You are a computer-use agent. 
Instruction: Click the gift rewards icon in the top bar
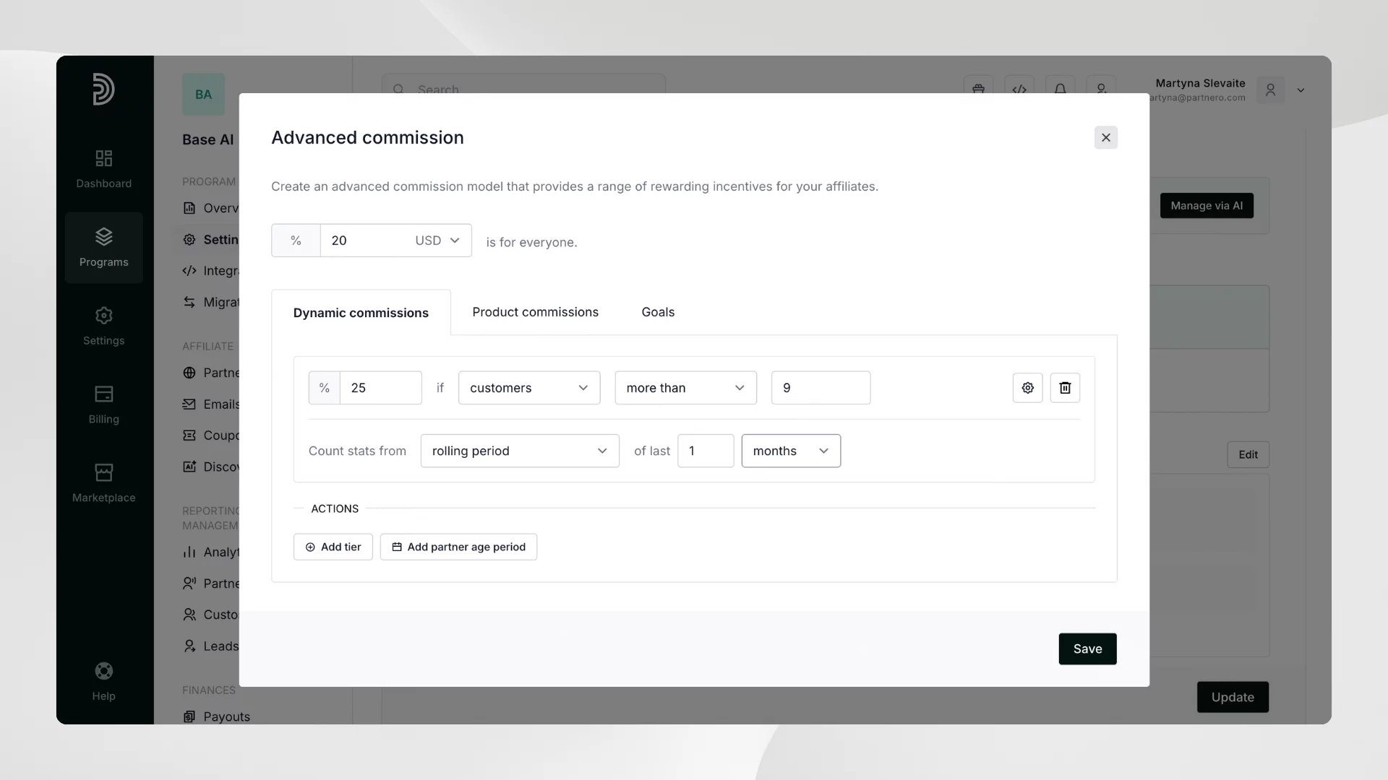978,88
